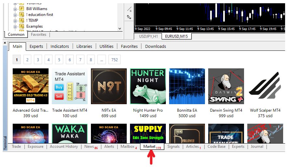The width and height of the screenshot is (289, 167).
Task: Switch to the Mailbox terminal tab
Action: [x=129, y=146]
